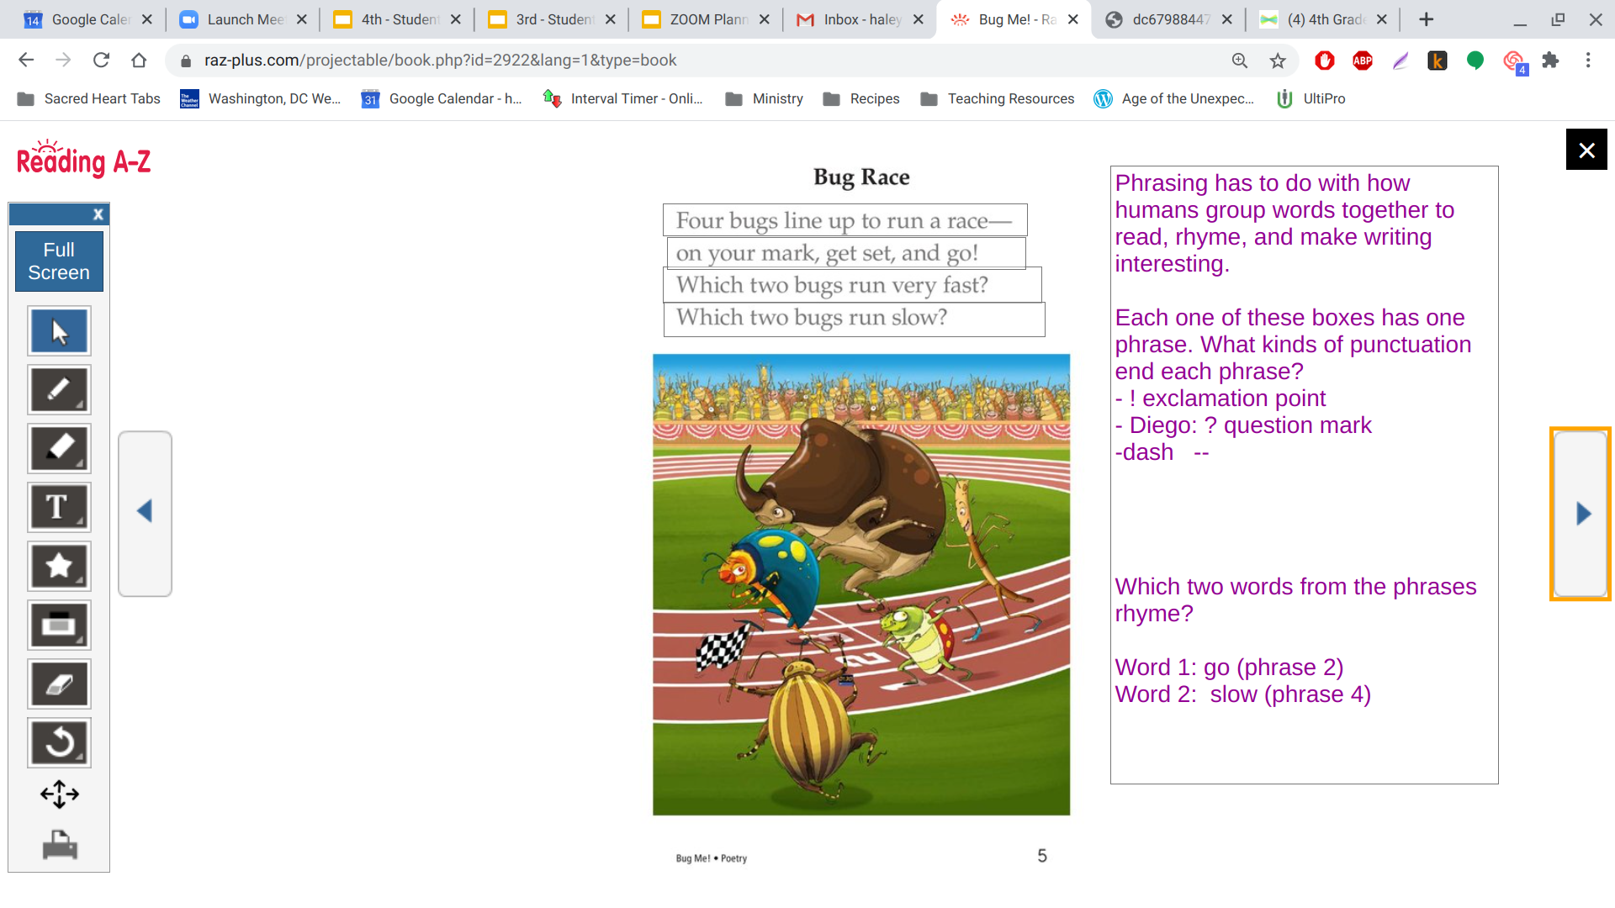This screenshot has width=1615, height=908.
Task: Select the pointer arrow tool
Action: coord(59,331)
